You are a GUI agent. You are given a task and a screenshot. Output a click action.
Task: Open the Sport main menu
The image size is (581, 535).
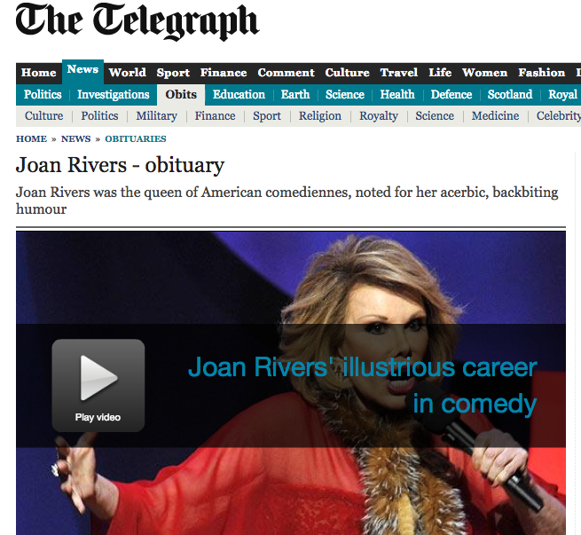[173, 73]
